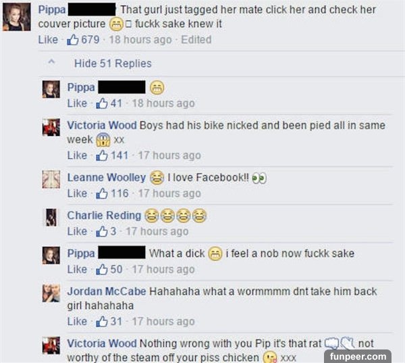Like Pippa's top-level comment
The width and height of the screenshot is (405, 363).
(48, 40)
